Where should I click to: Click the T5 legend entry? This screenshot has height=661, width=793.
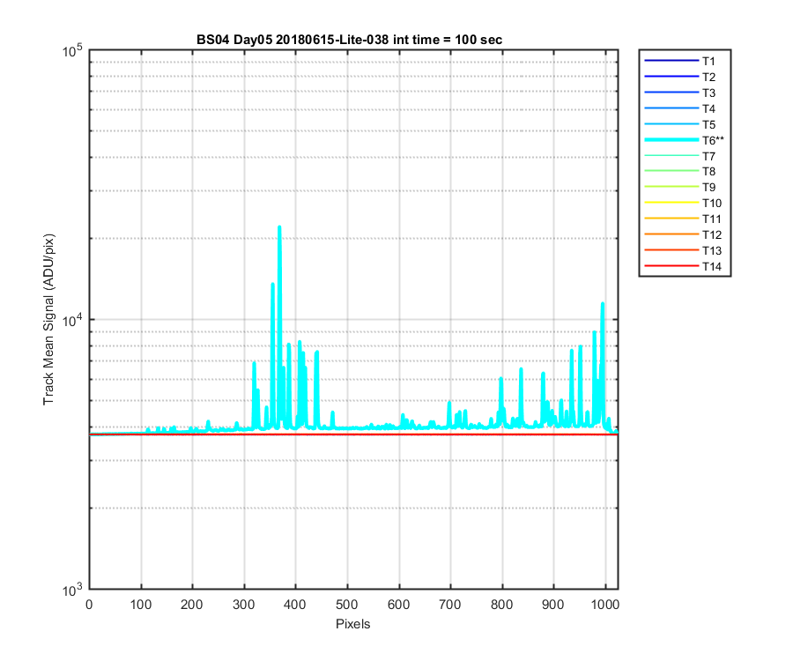tap(679, 124)
